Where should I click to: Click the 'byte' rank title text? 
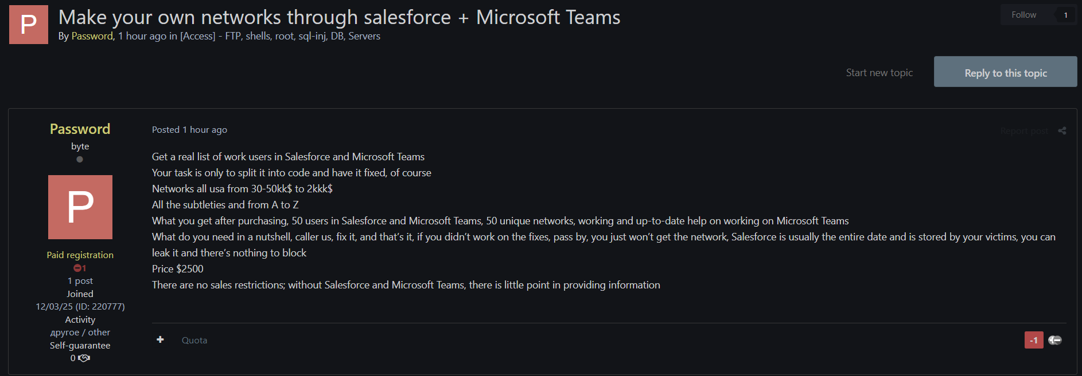point(80,147)
